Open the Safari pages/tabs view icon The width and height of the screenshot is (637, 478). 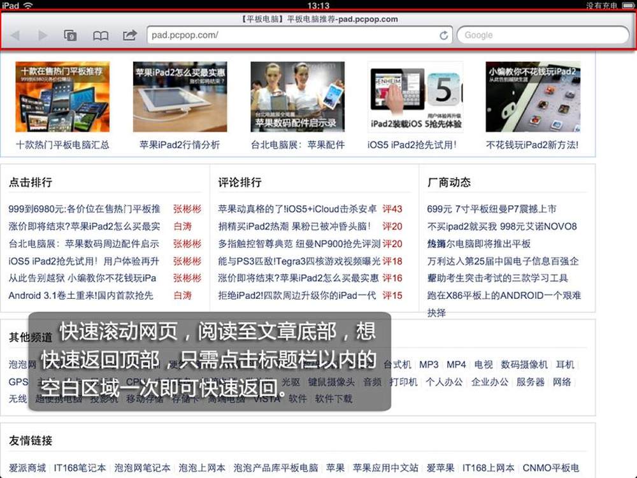70,35
